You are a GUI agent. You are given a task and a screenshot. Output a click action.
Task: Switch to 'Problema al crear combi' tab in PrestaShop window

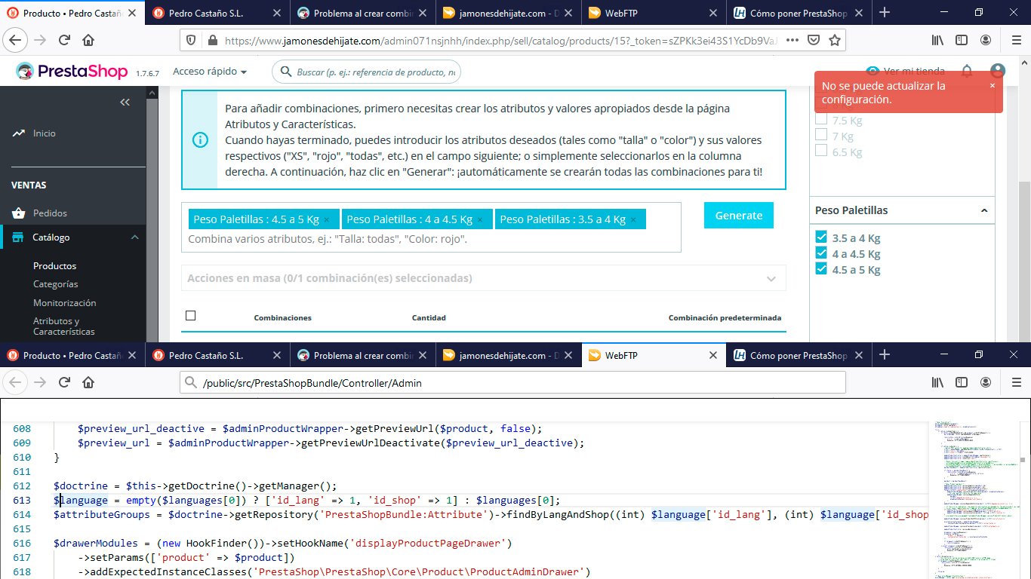click(x=363, y=13)
